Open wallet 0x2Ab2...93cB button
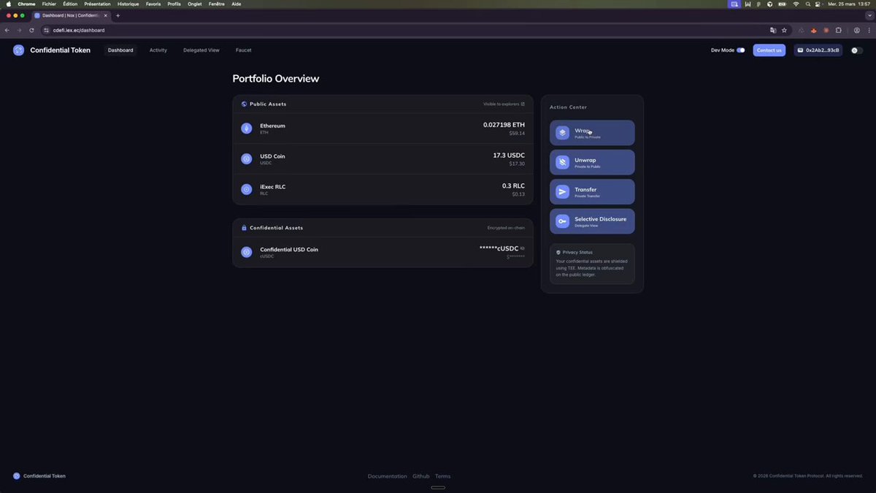 tap(818, 50)
